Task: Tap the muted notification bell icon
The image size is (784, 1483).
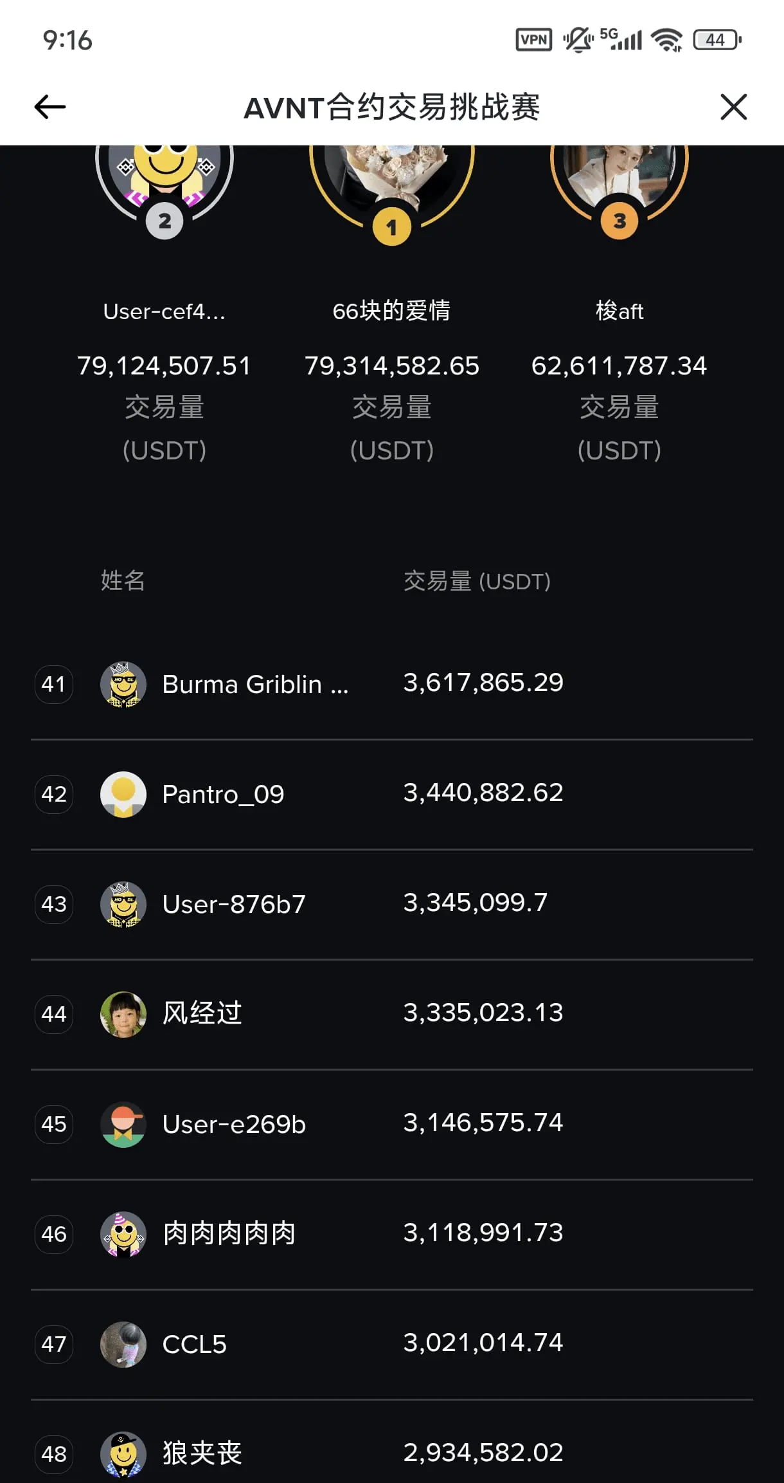Action: pyautogui.click(x=578, y=40)
